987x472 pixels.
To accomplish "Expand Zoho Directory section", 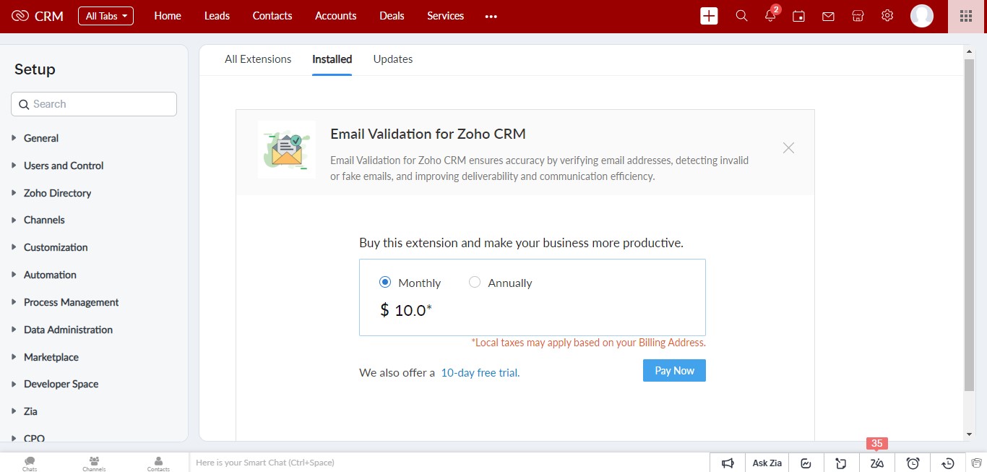I will pos(57,193).
